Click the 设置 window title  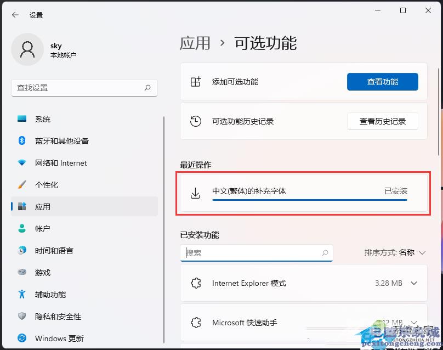pos(36,15)
